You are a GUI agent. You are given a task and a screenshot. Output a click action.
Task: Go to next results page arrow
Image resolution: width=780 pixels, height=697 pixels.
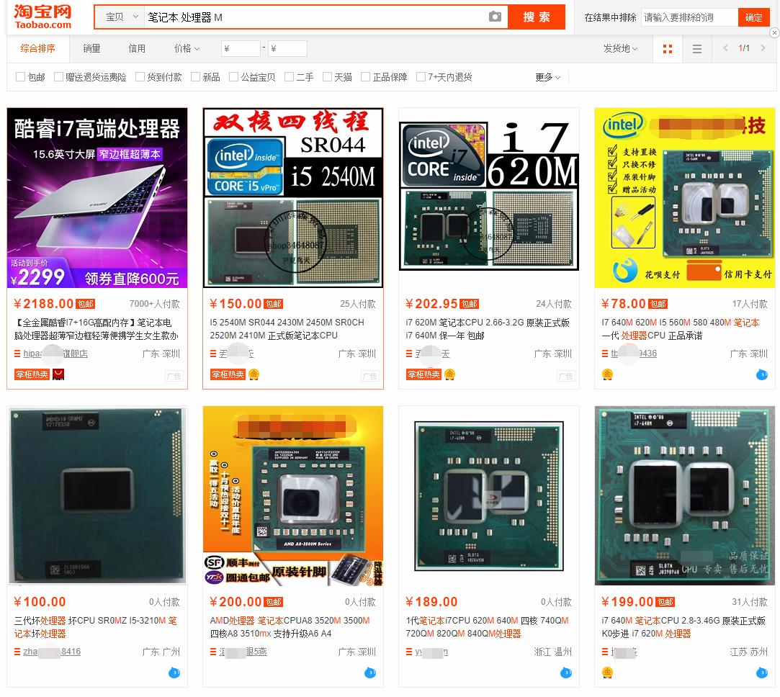coord(763,48)
